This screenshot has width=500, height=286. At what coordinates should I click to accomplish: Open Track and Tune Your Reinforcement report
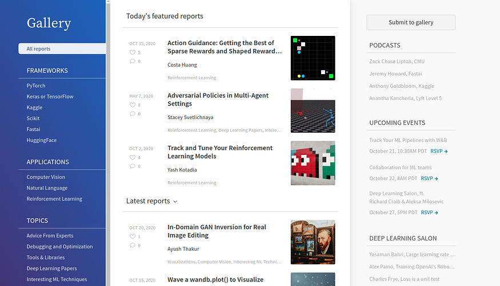coord(220,152)
